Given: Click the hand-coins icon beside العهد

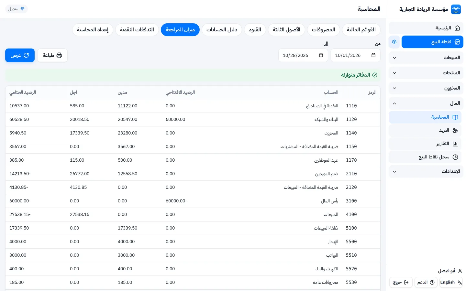Looking at the screenshot, I should pyautogui.click(x=455, y=131).
